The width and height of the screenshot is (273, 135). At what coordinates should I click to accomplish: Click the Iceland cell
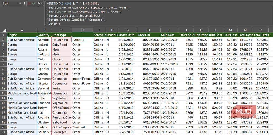click(x=44, y=45)
